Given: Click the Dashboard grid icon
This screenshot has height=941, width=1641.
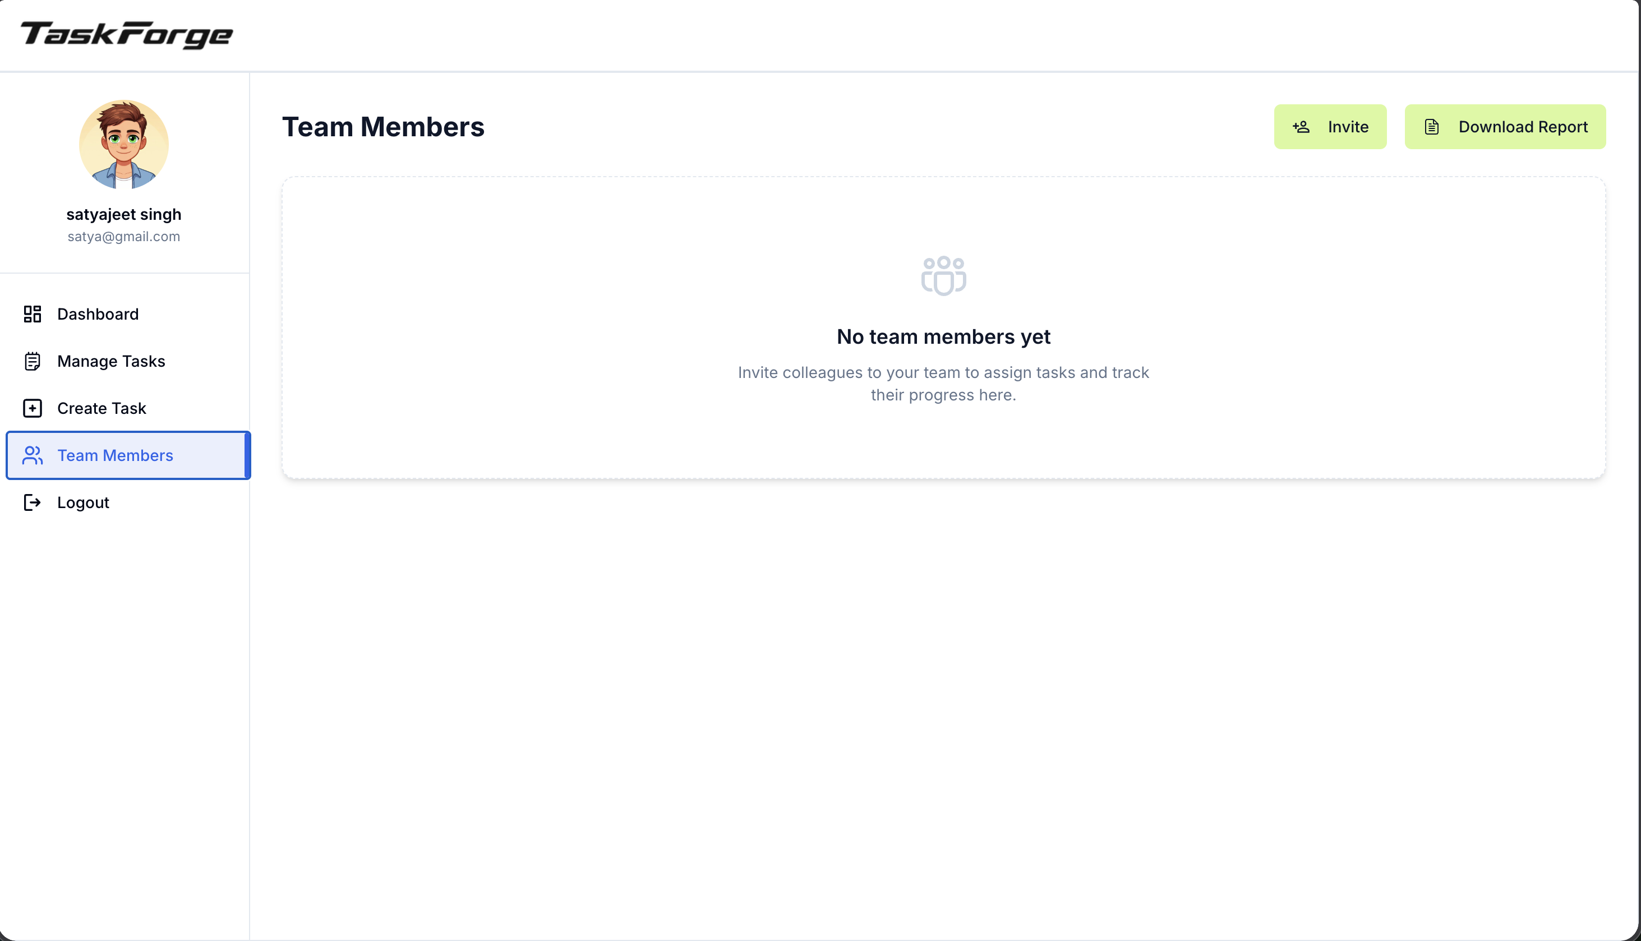Looking at the screenshot, I should (33, 314).
